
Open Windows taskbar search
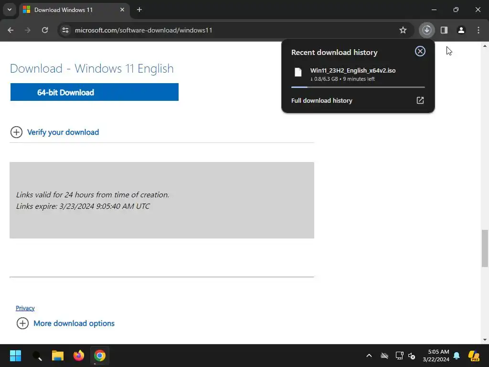point(37,356)
